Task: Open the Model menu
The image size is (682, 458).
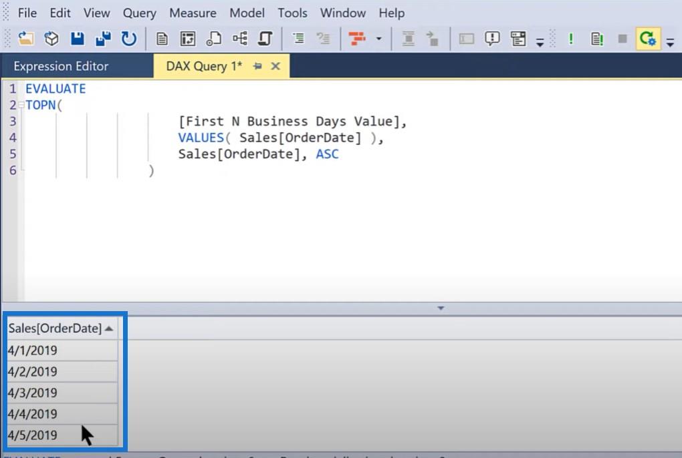Action: click(x=247, y=13)
